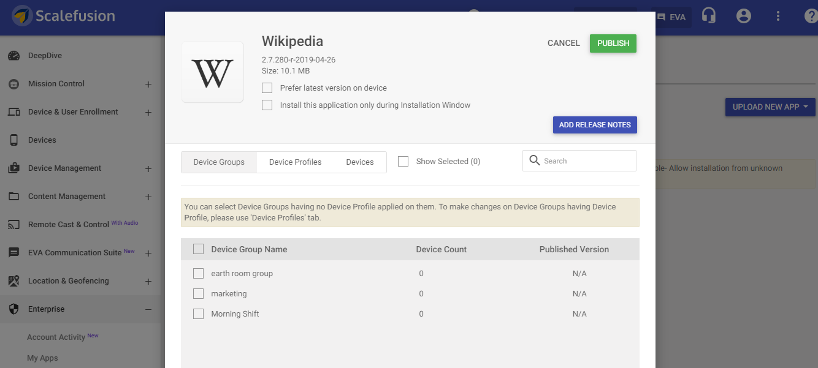Expand the Mission Control menu with plus
The height and width of the screenshot is (368, 818).
(148, 84)
